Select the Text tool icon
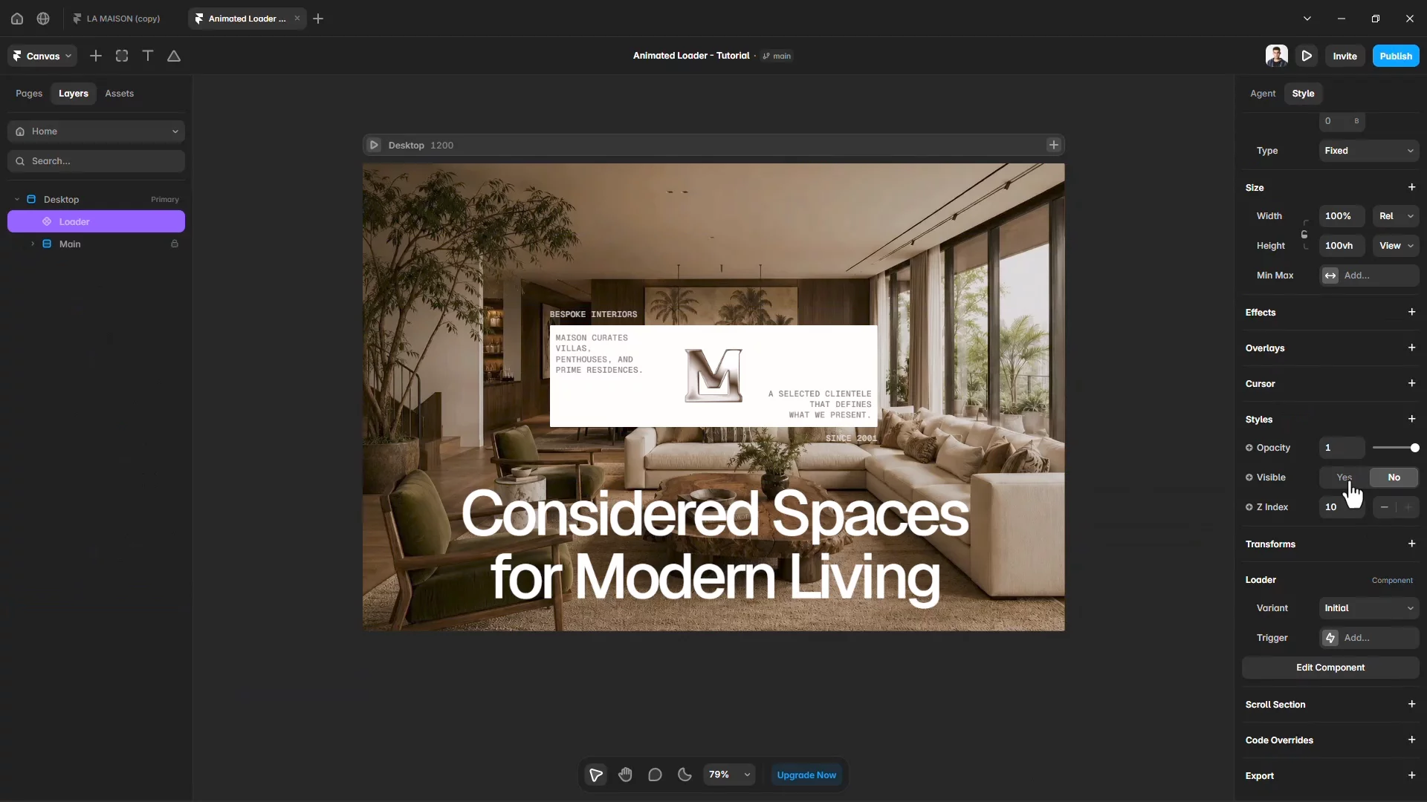 pos(148,56)
